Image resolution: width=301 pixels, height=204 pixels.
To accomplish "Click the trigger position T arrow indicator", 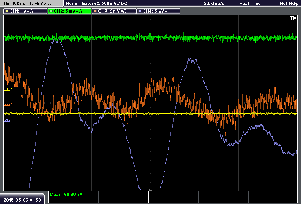I will [293, 18].
